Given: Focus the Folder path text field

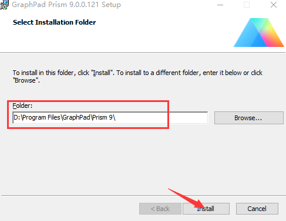Looking at the screenshot, I should pyautogui.click(x=110, y=118).
